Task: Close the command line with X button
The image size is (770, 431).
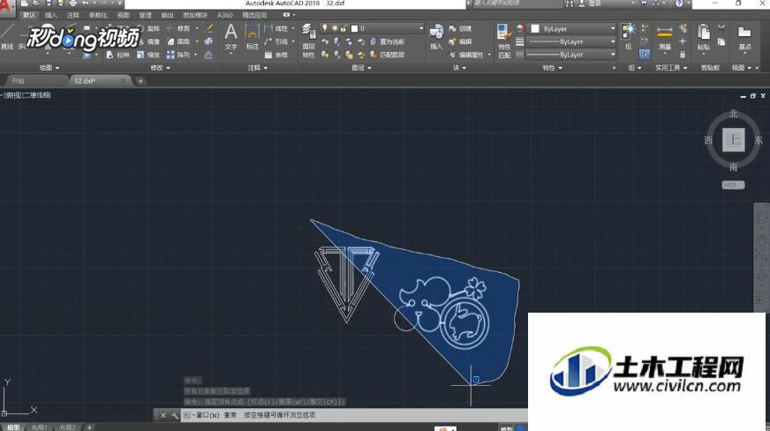Action: (163, 415)
